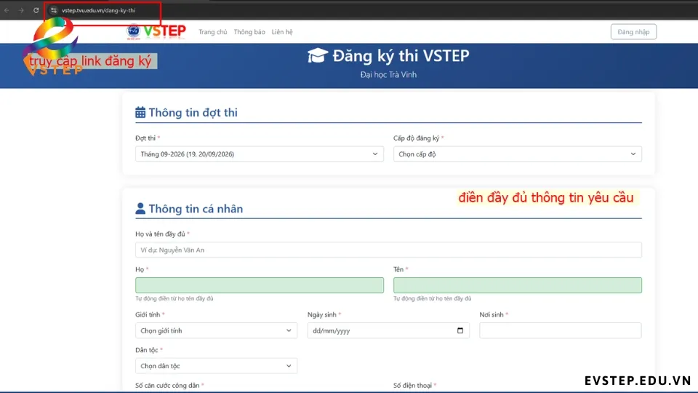Open the Thông báo menu item

(249, 32)
